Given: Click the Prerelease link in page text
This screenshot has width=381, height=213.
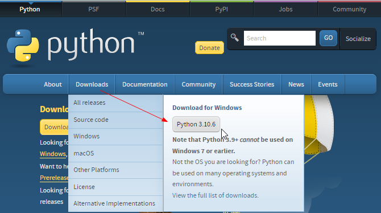Looking at the screenshot, I should 54,178.
